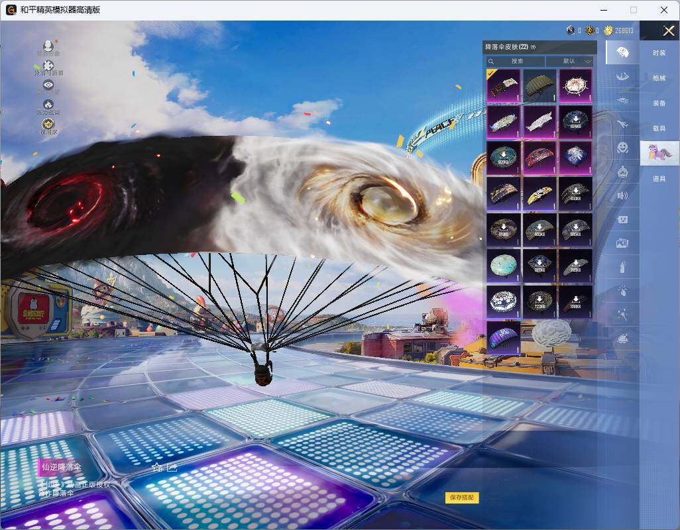Click the info icon beside 降落伞皮肤 (22)
The image size is (680, 530).
click(533, 47)
